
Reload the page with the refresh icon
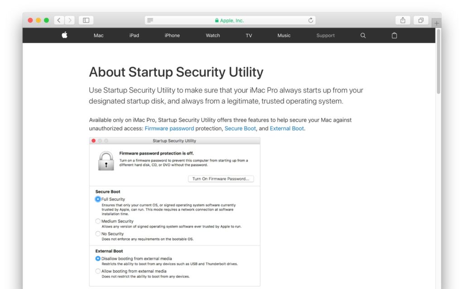click(x=311, y=20)
